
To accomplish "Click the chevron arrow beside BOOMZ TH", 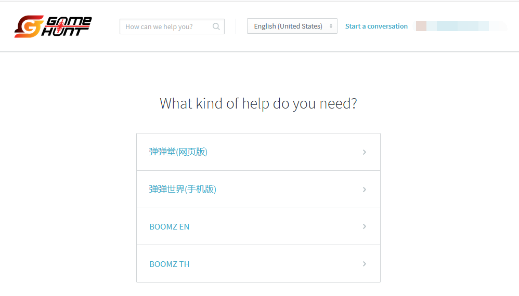I will click(x=364, y=264).
